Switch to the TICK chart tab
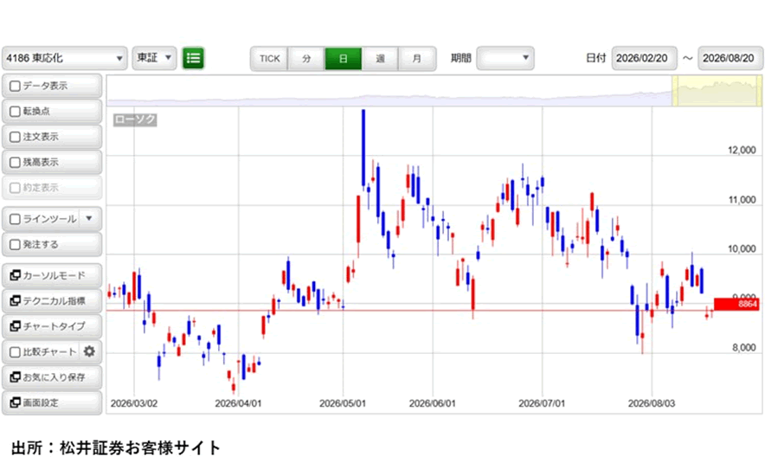 (x=269, y=59)
